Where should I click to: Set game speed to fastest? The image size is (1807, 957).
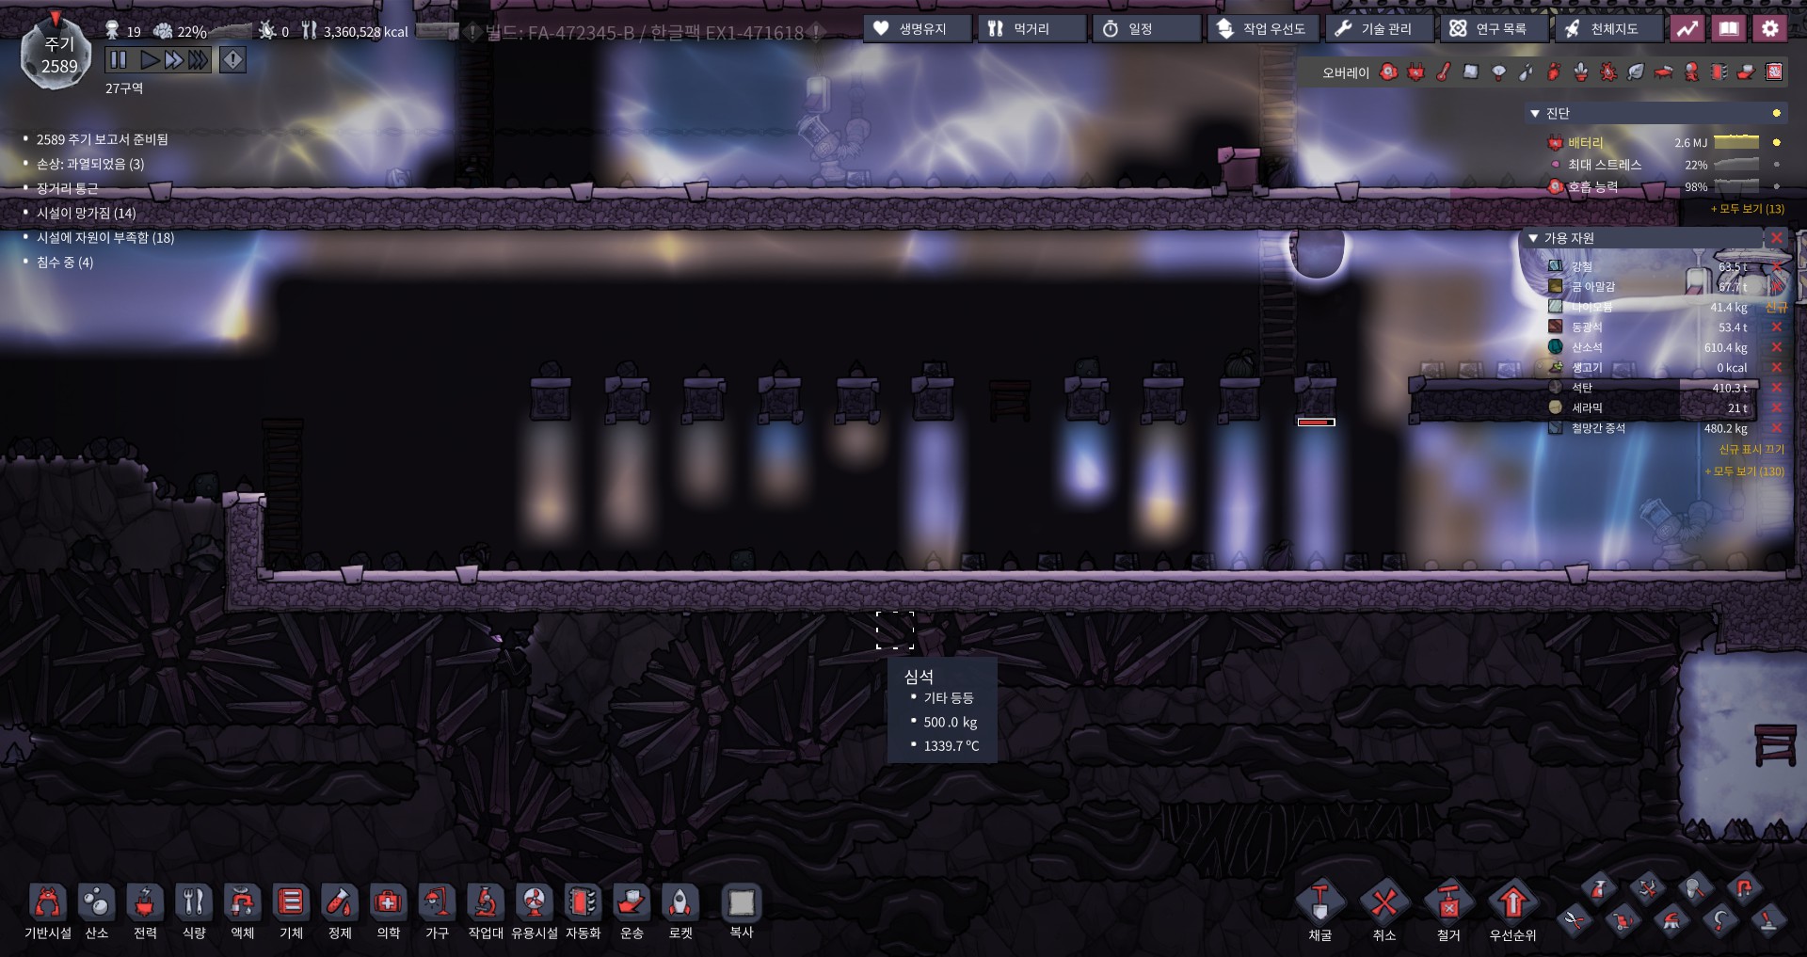click(x=198, y=60)
